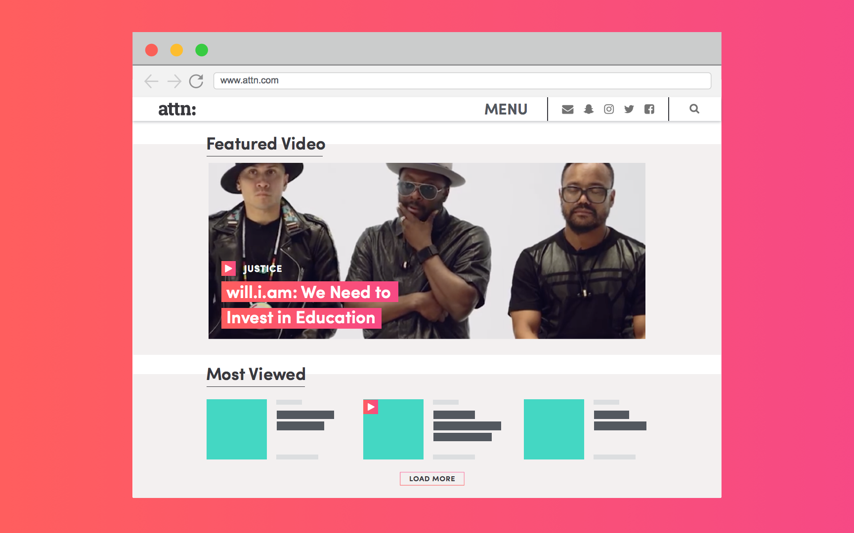Viewport: 854px width, 533px height.
Task: Minimize window with yellow traffic light
Action: click(x=176, y=50)
